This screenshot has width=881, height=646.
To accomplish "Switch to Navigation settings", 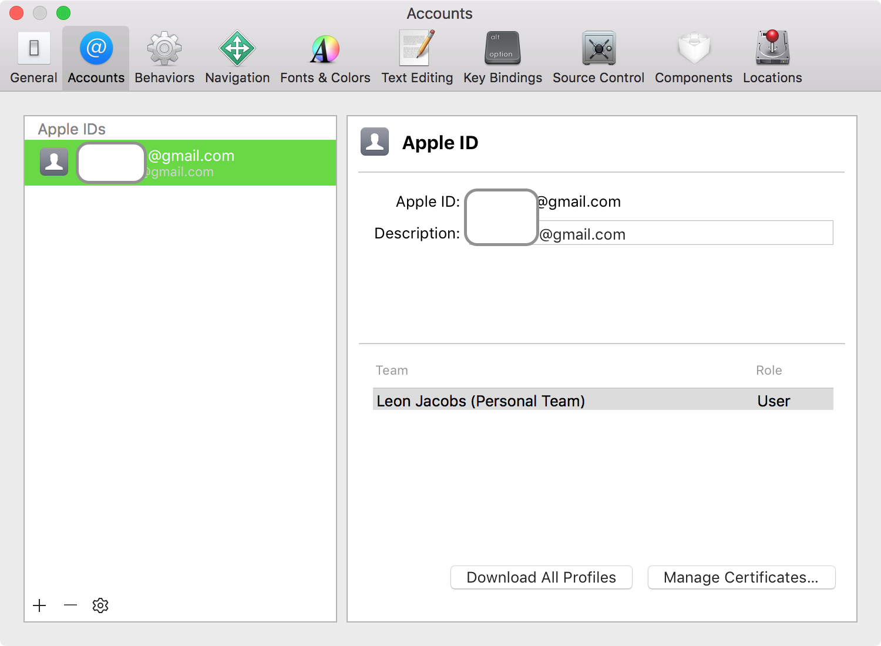I will click(237, 57).
